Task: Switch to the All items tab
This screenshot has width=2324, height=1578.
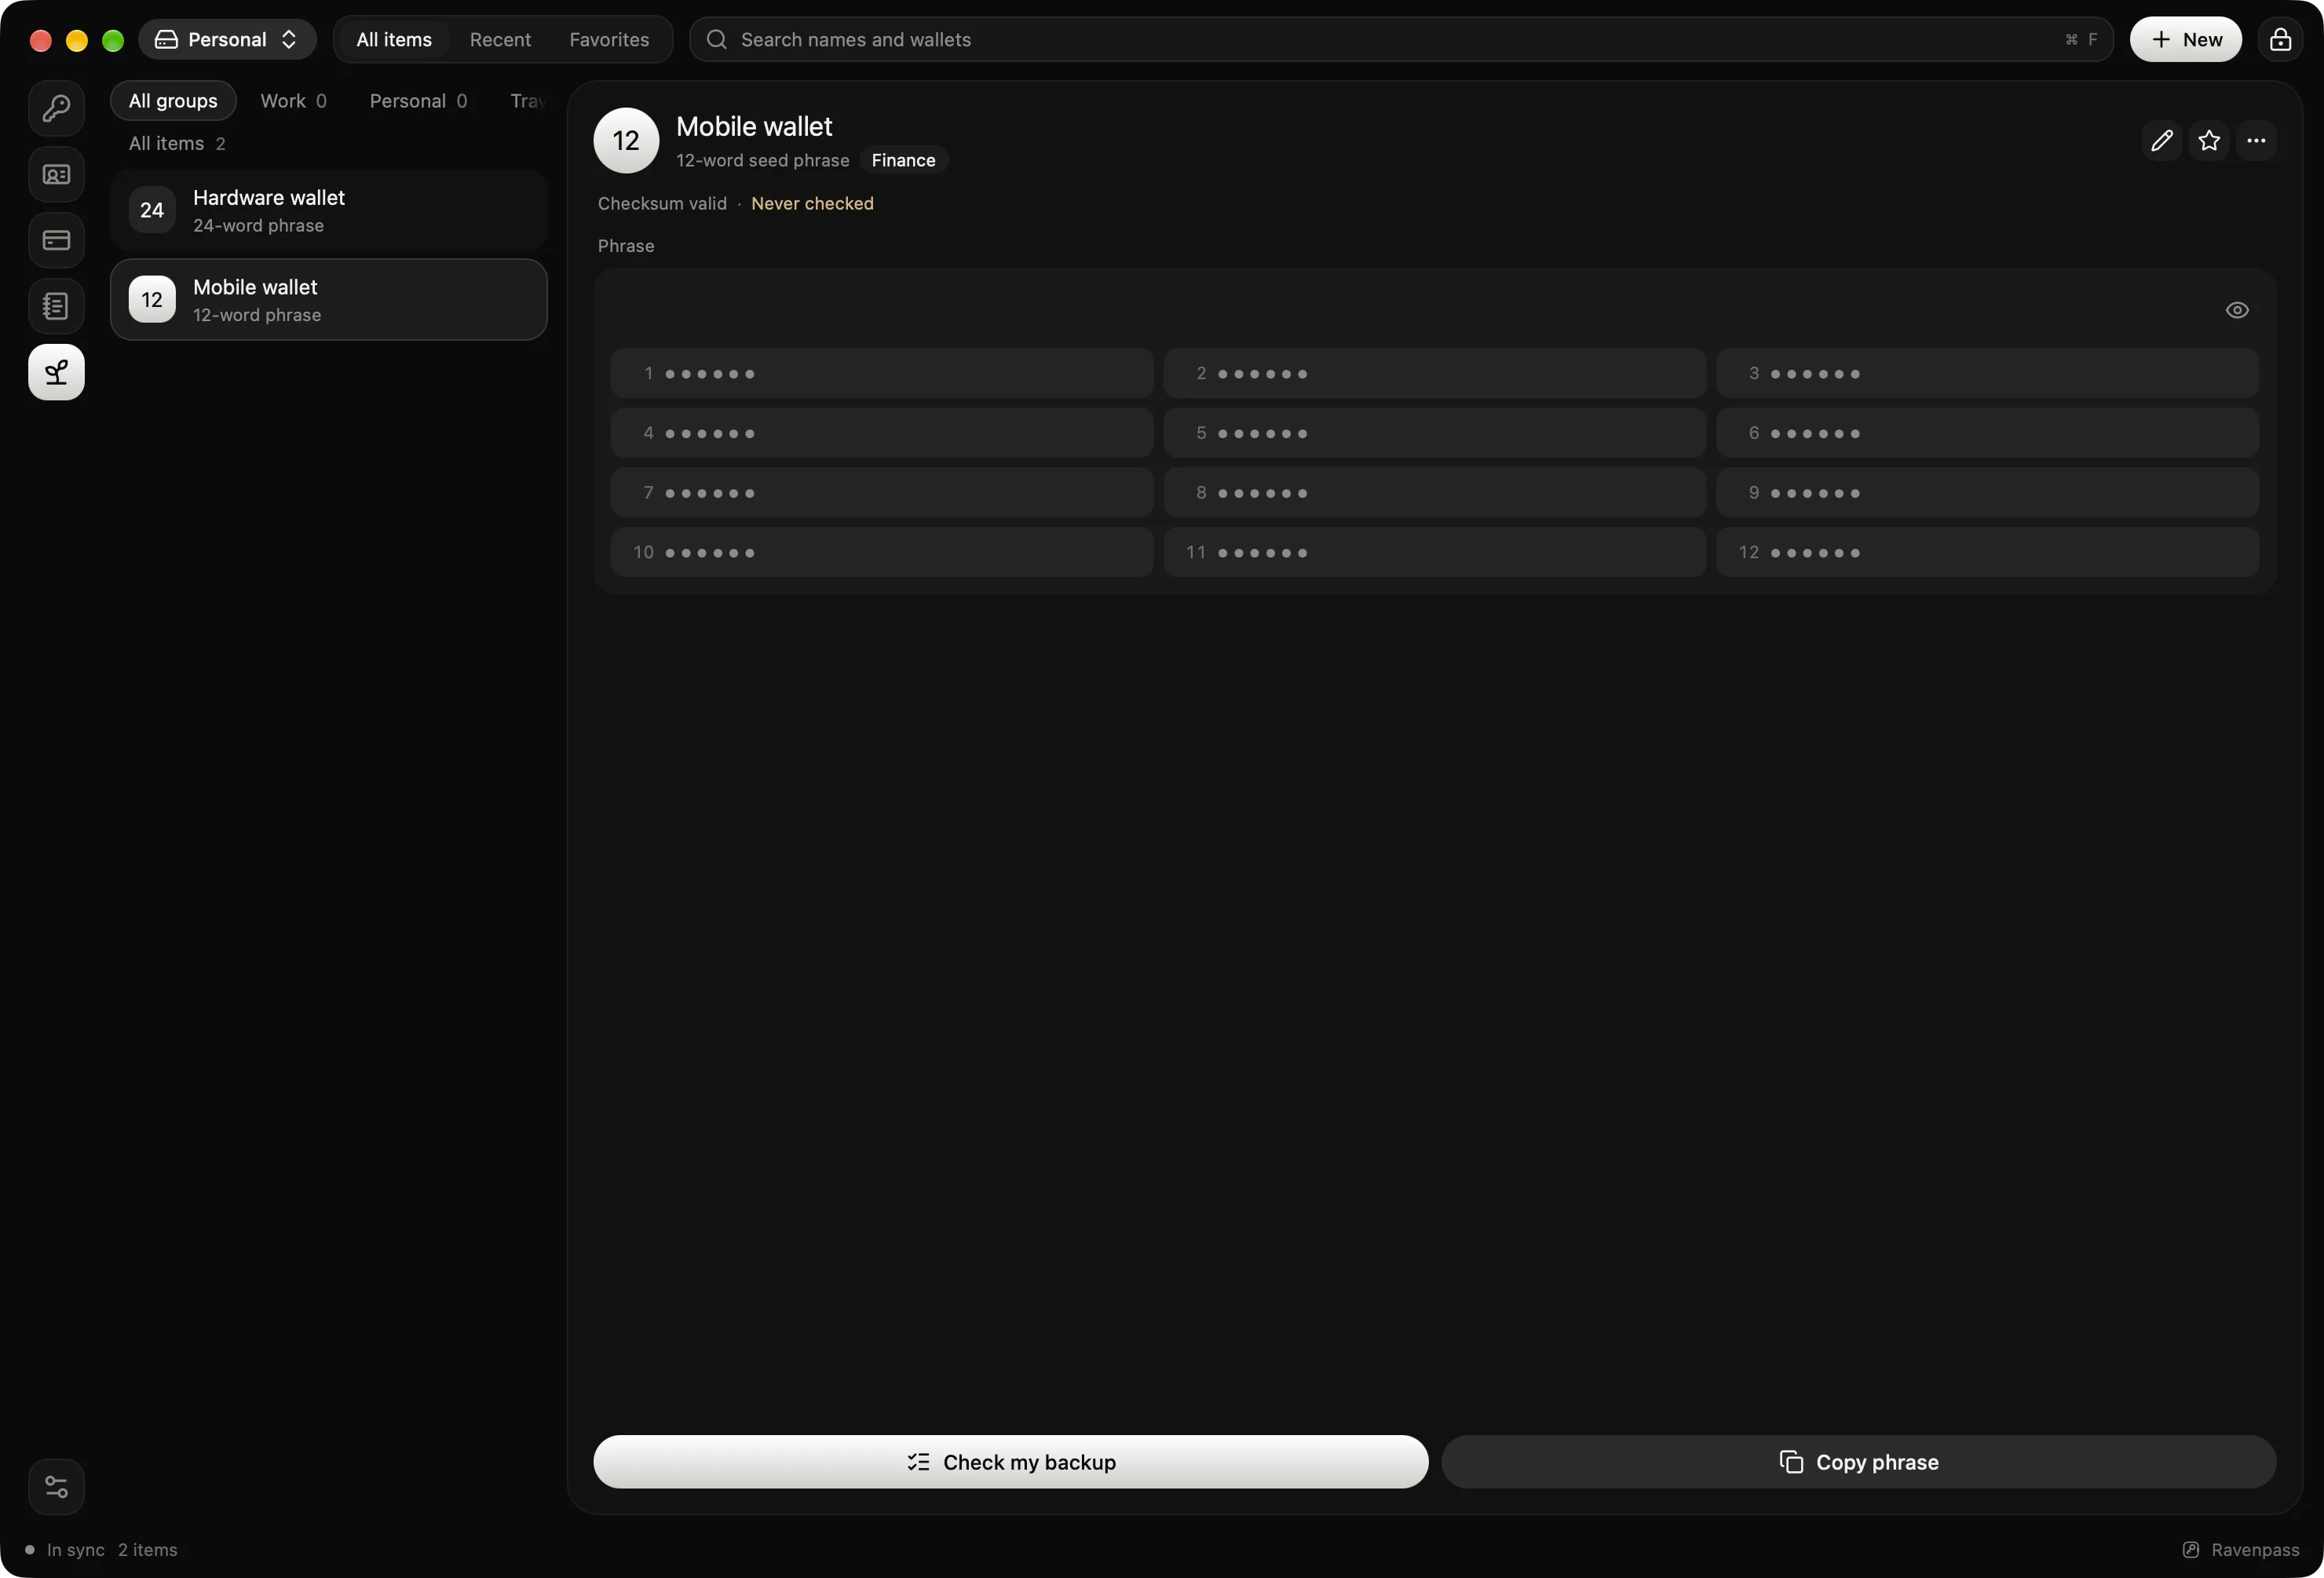Action: point(394,39)
